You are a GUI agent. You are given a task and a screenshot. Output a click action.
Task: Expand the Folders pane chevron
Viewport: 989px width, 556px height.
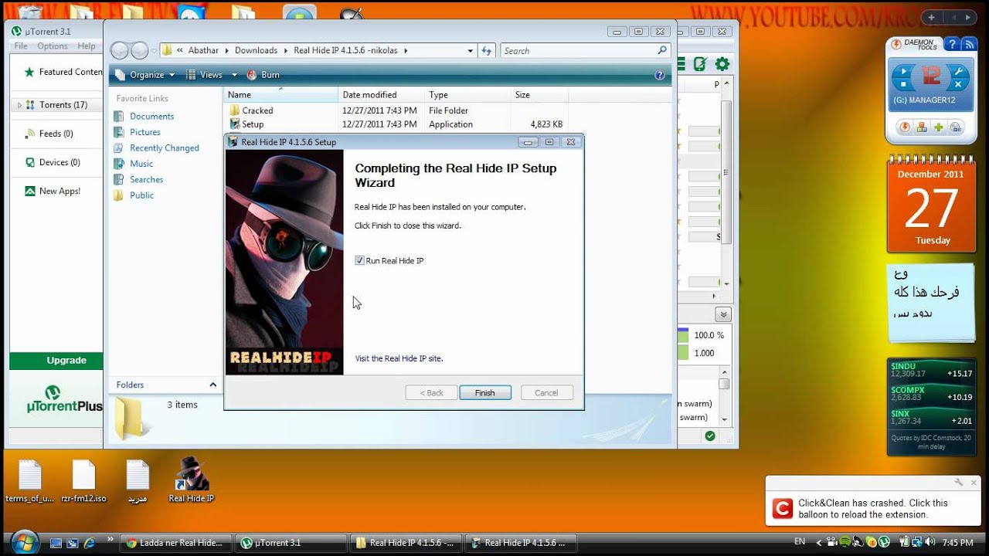(x=213, y=385)
